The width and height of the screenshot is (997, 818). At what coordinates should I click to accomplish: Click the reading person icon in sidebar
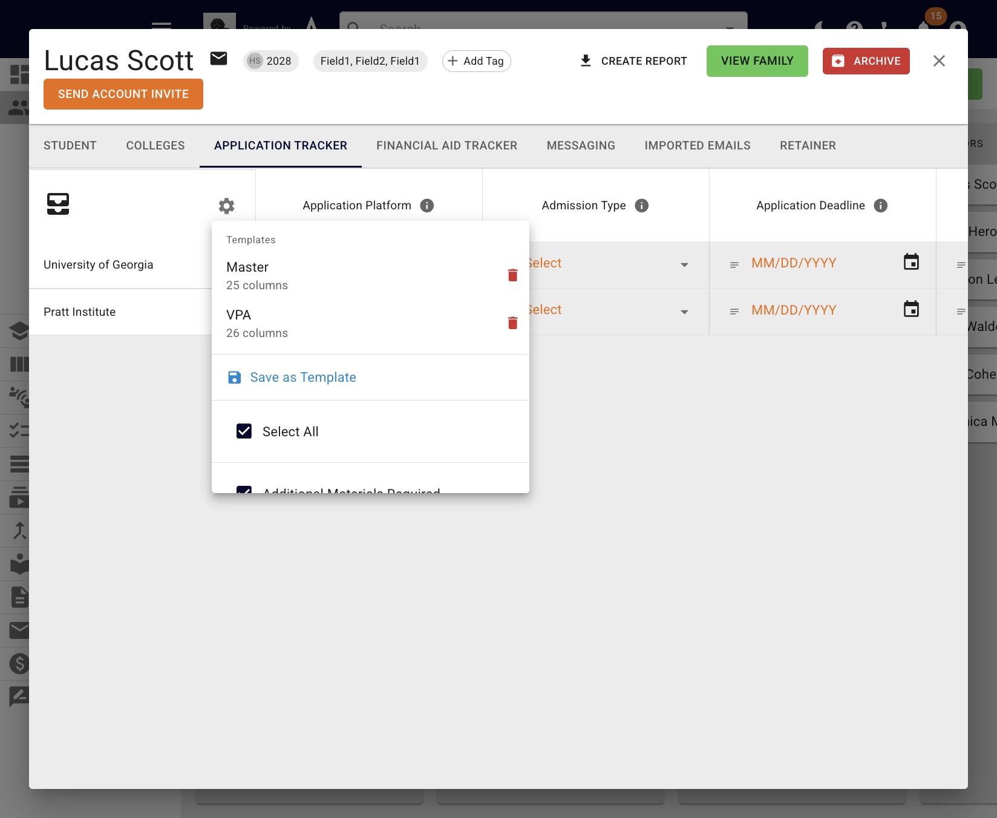pos(19,564)
